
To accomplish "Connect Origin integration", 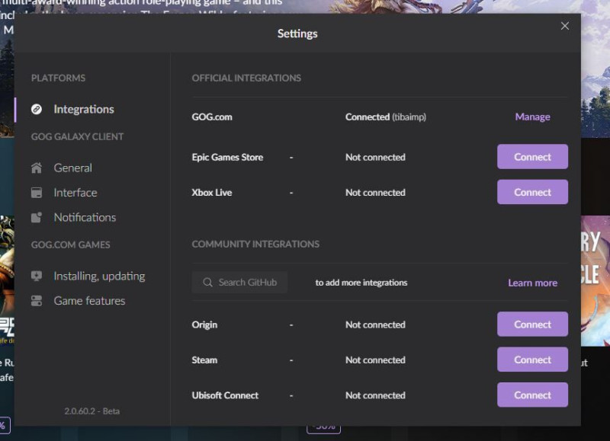I will coord(532,324).
